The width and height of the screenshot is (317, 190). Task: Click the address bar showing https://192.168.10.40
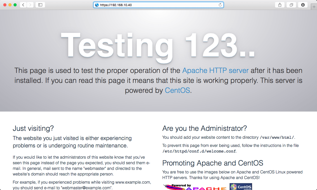coord(158,5)
